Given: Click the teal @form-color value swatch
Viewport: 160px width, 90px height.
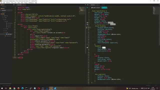Looking at the screenshot, I should coord(104,7).
